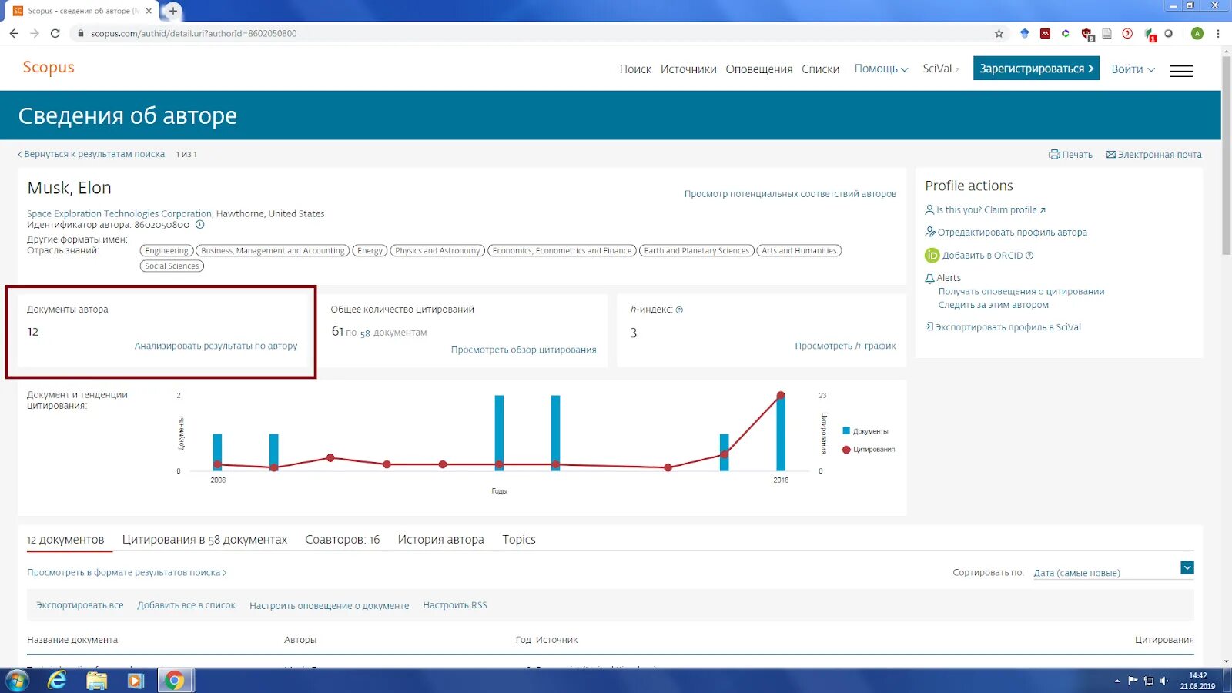Click Настроить оповещение о документе
The image size is (1232, 693).
pos(329,606)
